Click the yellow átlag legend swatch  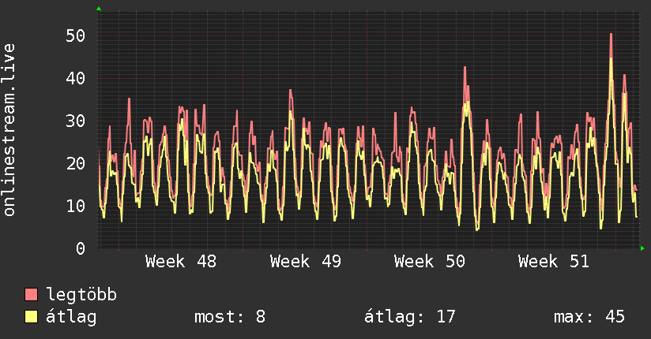pyautogui.click(x=31, y=317)
